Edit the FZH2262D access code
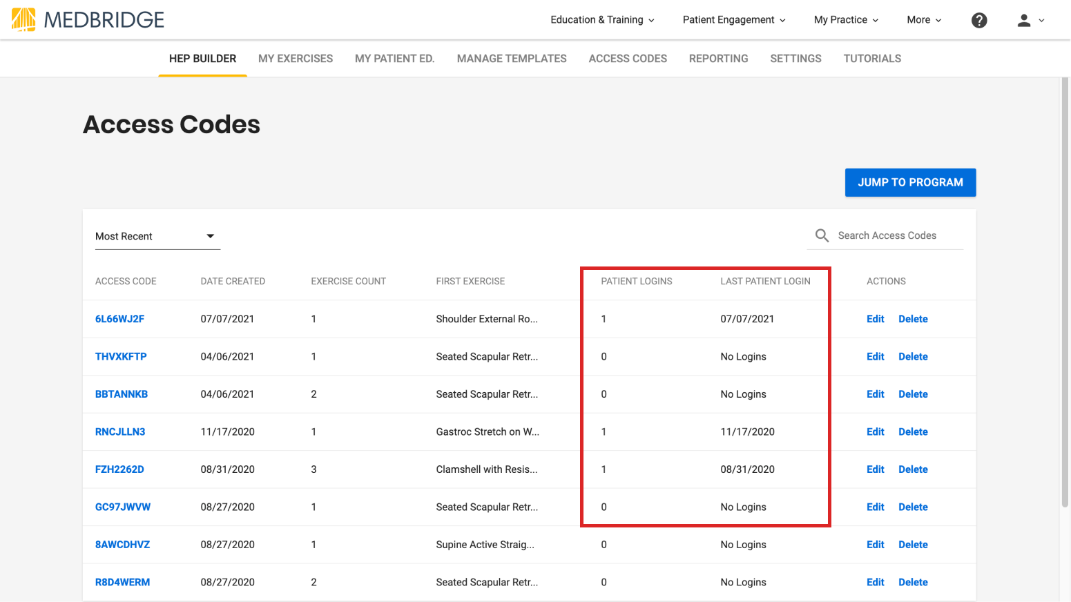The width and height of the screenshot is (1071, 602). pos(876,469)
